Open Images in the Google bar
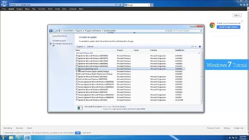Viewport: 249px width, 140px height. click(19, 9)
